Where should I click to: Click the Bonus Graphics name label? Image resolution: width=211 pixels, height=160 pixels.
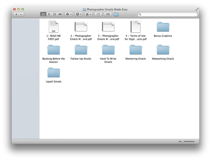[x=163, y=36]
